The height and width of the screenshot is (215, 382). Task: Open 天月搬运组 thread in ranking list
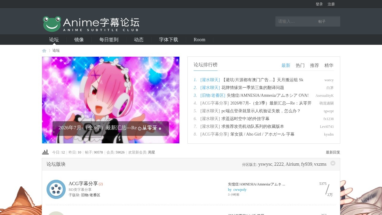click(x=262, y=80)
